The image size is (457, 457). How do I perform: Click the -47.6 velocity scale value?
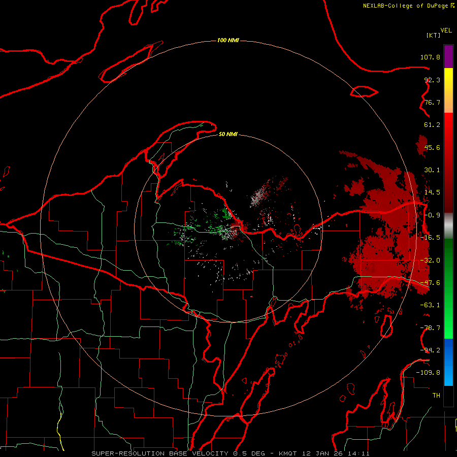(x=430, y=283)
